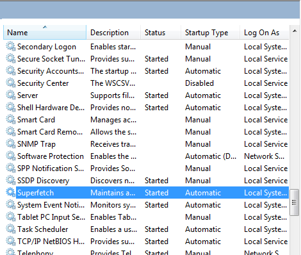Select the Task Scheduler service name
301x255 pixels.
click(x=43, y=229)
